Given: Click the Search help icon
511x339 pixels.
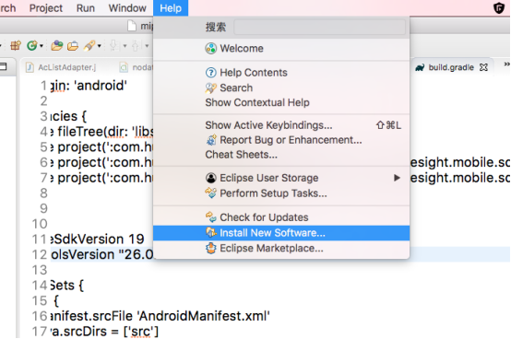Looking at the screenshot, I should [x=211, y=88].
